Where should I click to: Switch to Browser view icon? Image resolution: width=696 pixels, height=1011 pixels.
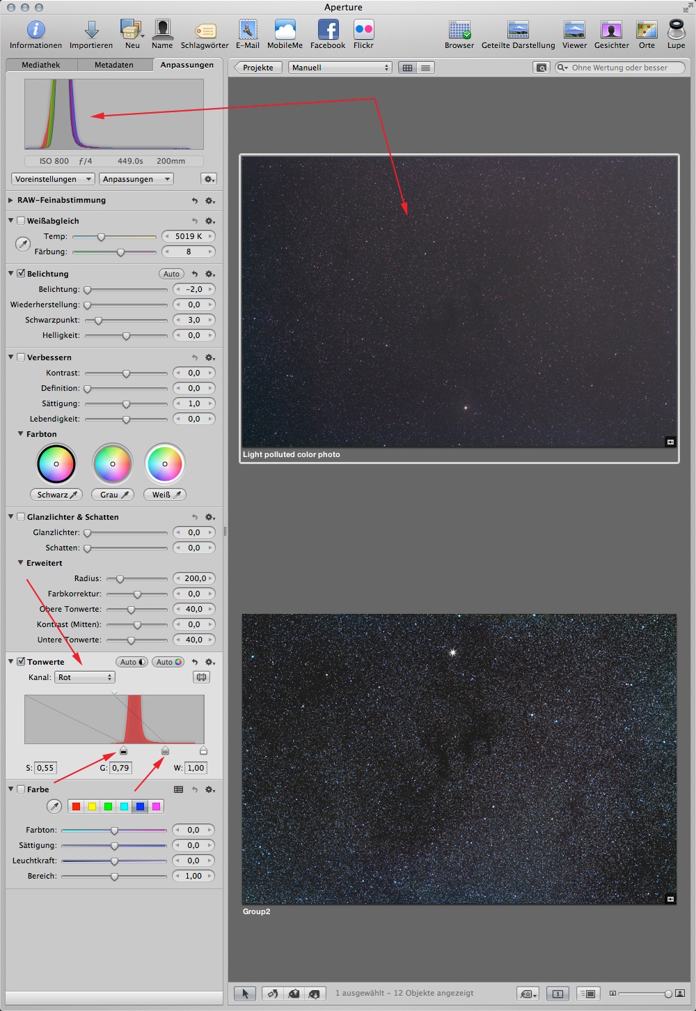point(459,29)
